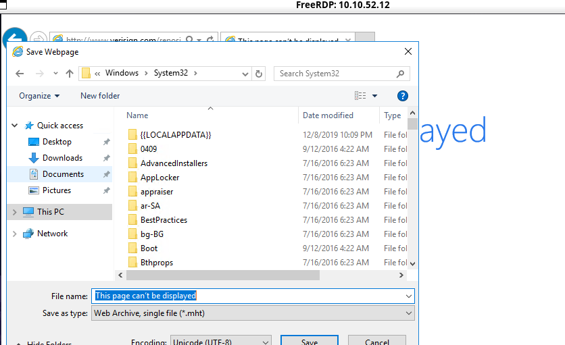565x345 pixels.
Task: Open the Organize menu
Action: [39, 96]
